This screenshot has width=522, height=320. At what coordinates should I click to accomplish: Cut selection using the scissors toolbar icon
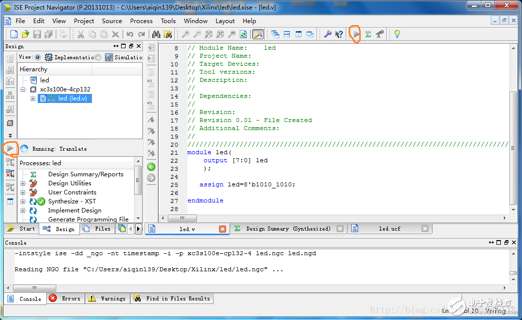click(80, 34)
